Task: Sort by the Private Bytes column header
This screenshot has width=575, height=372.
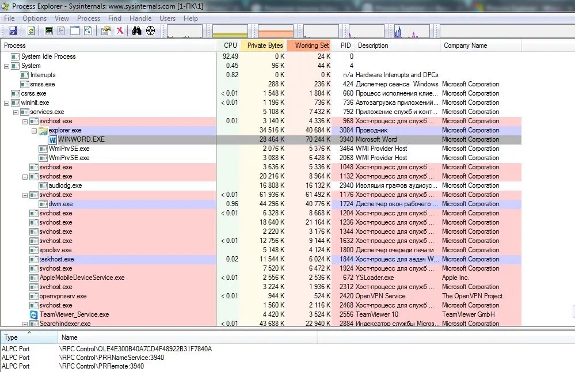Action: coord(263,45)
